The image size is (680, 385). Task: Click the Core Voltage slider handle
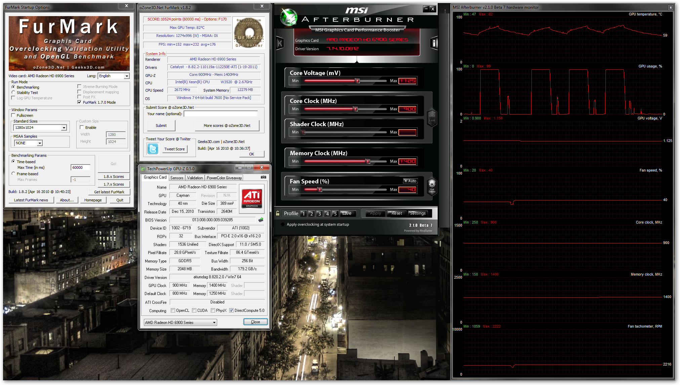click(x=357, y=81)
